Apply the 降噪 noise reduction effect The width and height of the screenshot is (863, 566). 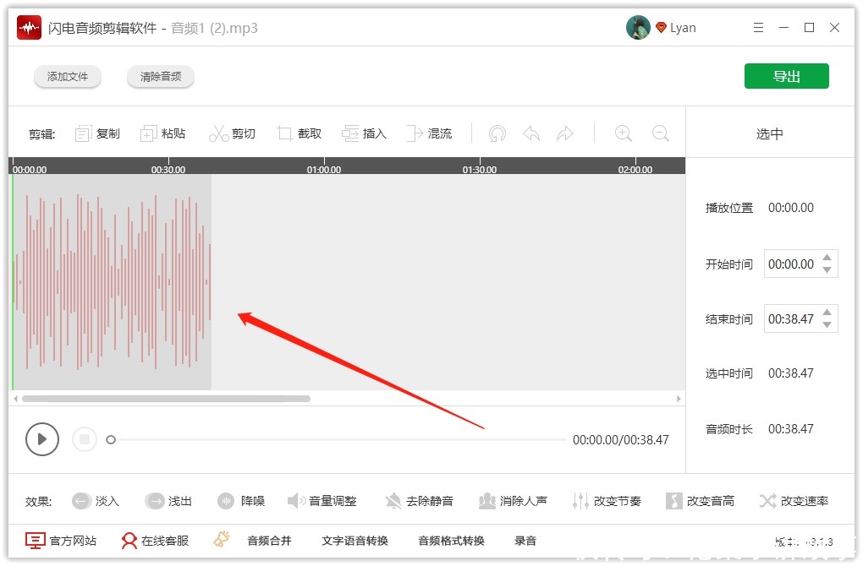pos(241,500)
